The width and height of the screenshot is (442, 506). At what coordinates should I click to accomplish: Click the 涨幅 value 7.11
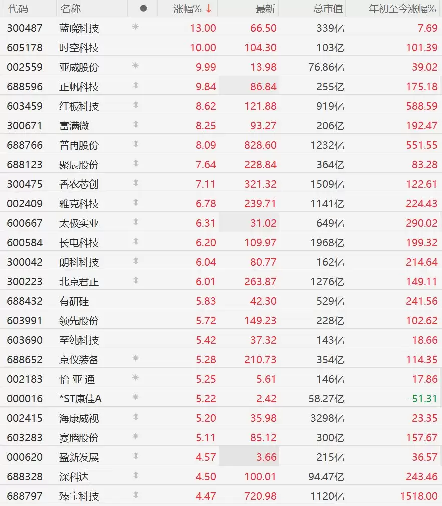point(206,184)
